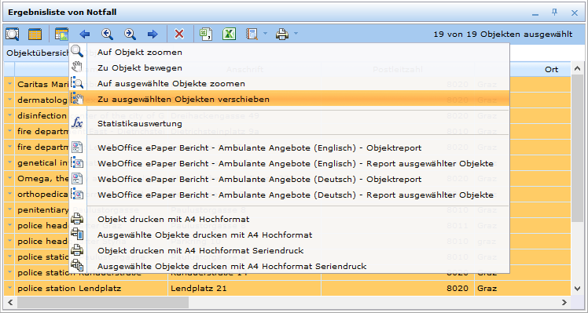This screenshot has width=588, height=313.
Task: Click the green Excel export icon
Action: (x=229, y=35)
